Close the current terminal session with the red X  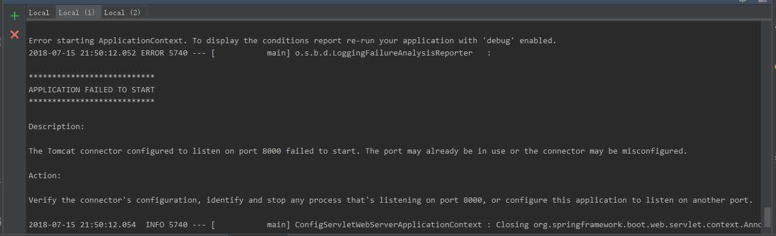tap(15, 34)
